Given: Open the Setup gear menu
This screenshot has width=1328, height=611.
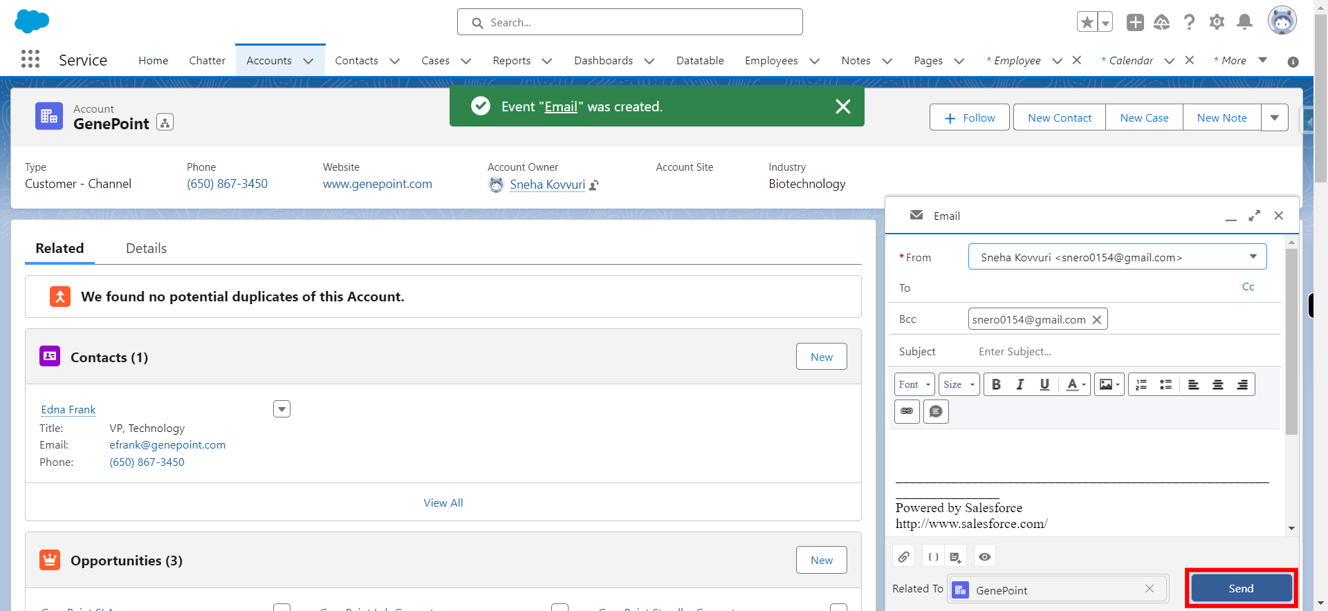Looking at the screenshot, I should (x=1217, y=22).
